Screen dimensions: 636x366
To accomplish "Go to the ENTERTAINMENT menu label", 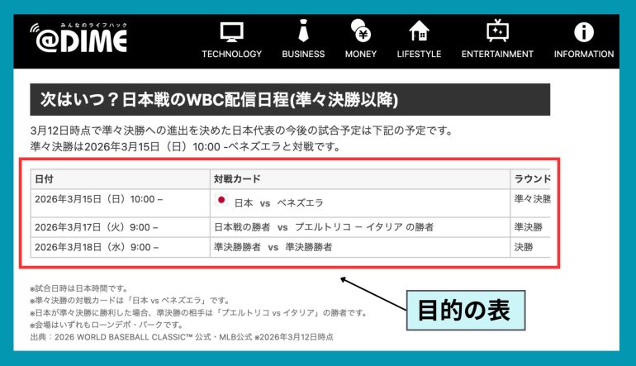I will tap(497, 54).
